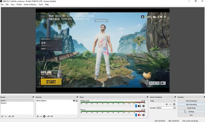Screen dimensions: 205x122
Task: Adjust the Desktop Audio volume slider
Action: [x=136, y=106]
